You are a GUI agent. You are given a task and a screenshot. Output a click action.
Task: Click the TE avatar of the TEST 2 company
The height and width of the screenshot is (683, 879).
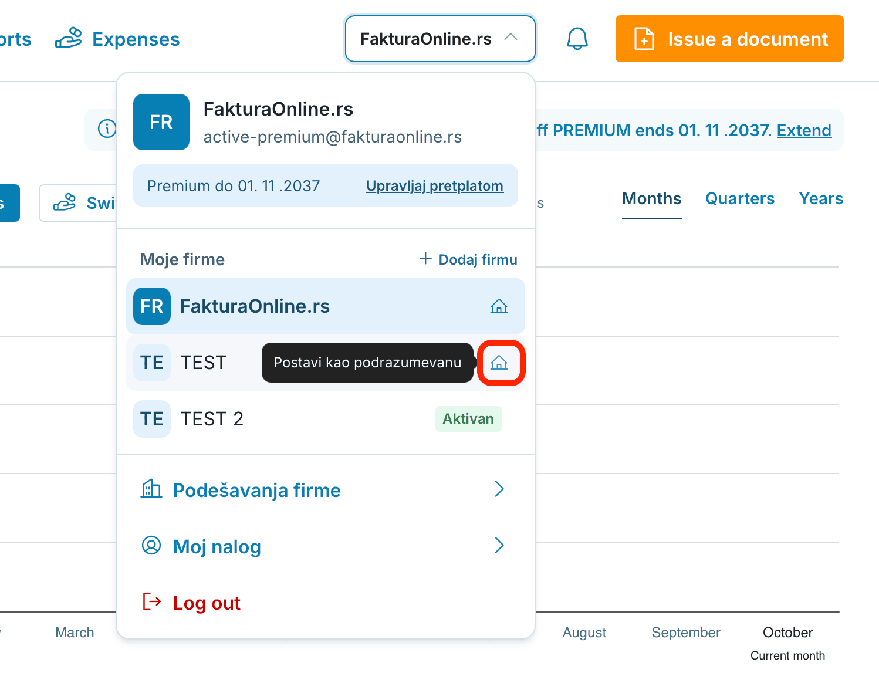pos(152,419)
